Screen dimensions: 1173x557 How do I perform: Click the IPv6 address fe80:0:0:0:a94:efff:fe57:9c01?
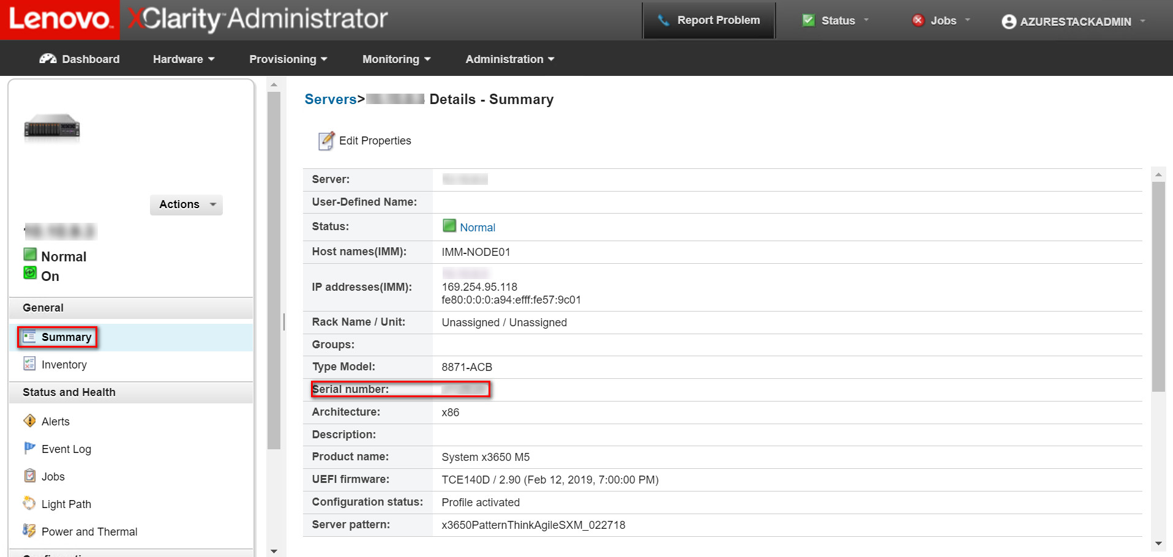[x=511, y=300]
